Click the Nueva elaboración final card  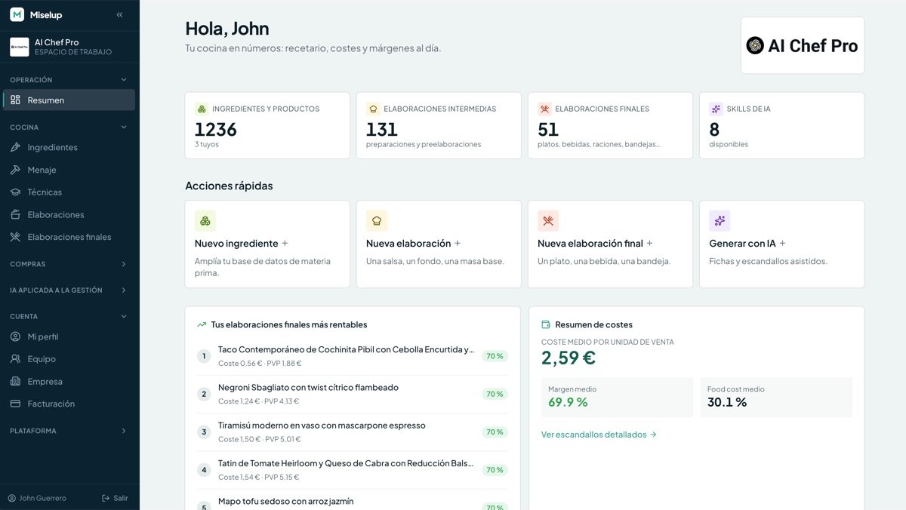pos(610,244)
